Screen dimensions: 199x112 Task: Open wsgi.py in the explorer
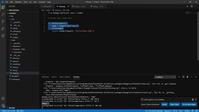tap(15, 37)
